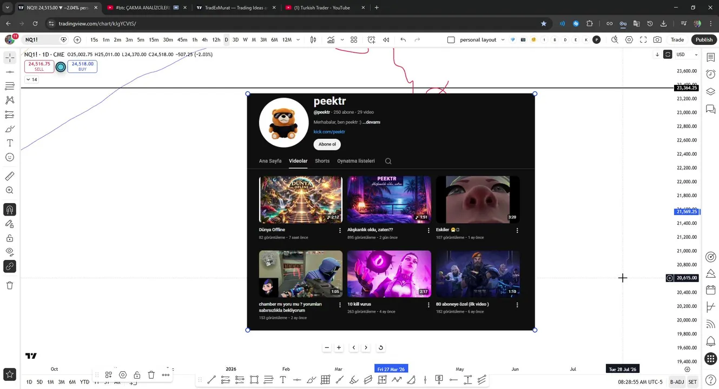Image resolution: width=719 pixels, height=389 pixels.
Task: Toggle lock icon on floating image toolbar
Action: [137, 375]
